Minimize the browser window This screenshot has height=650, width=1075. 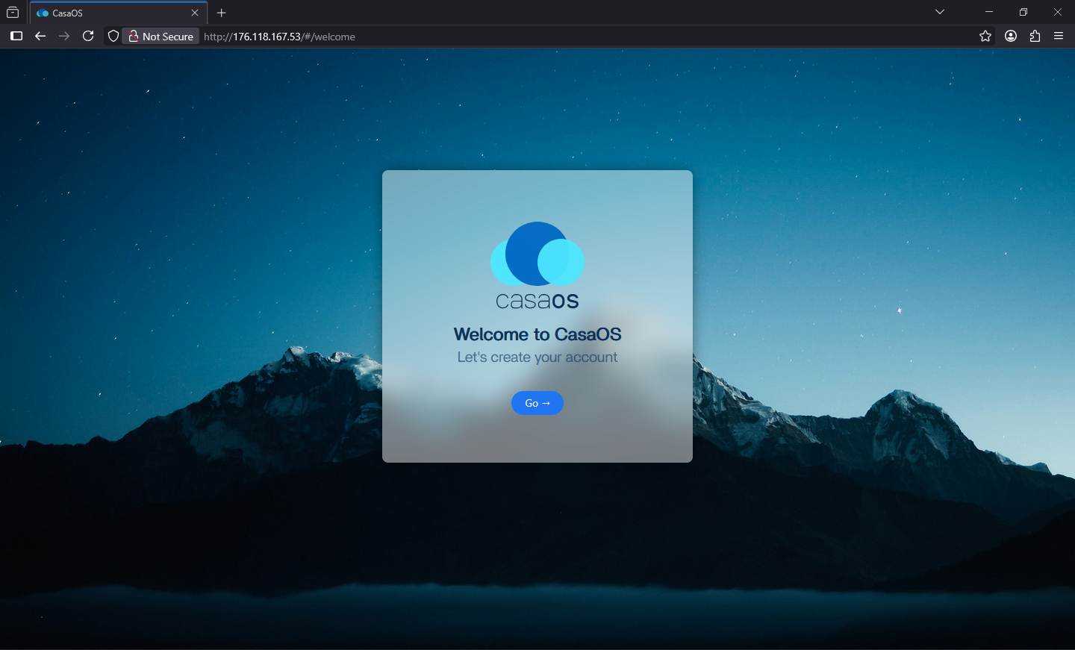point(989,12)
